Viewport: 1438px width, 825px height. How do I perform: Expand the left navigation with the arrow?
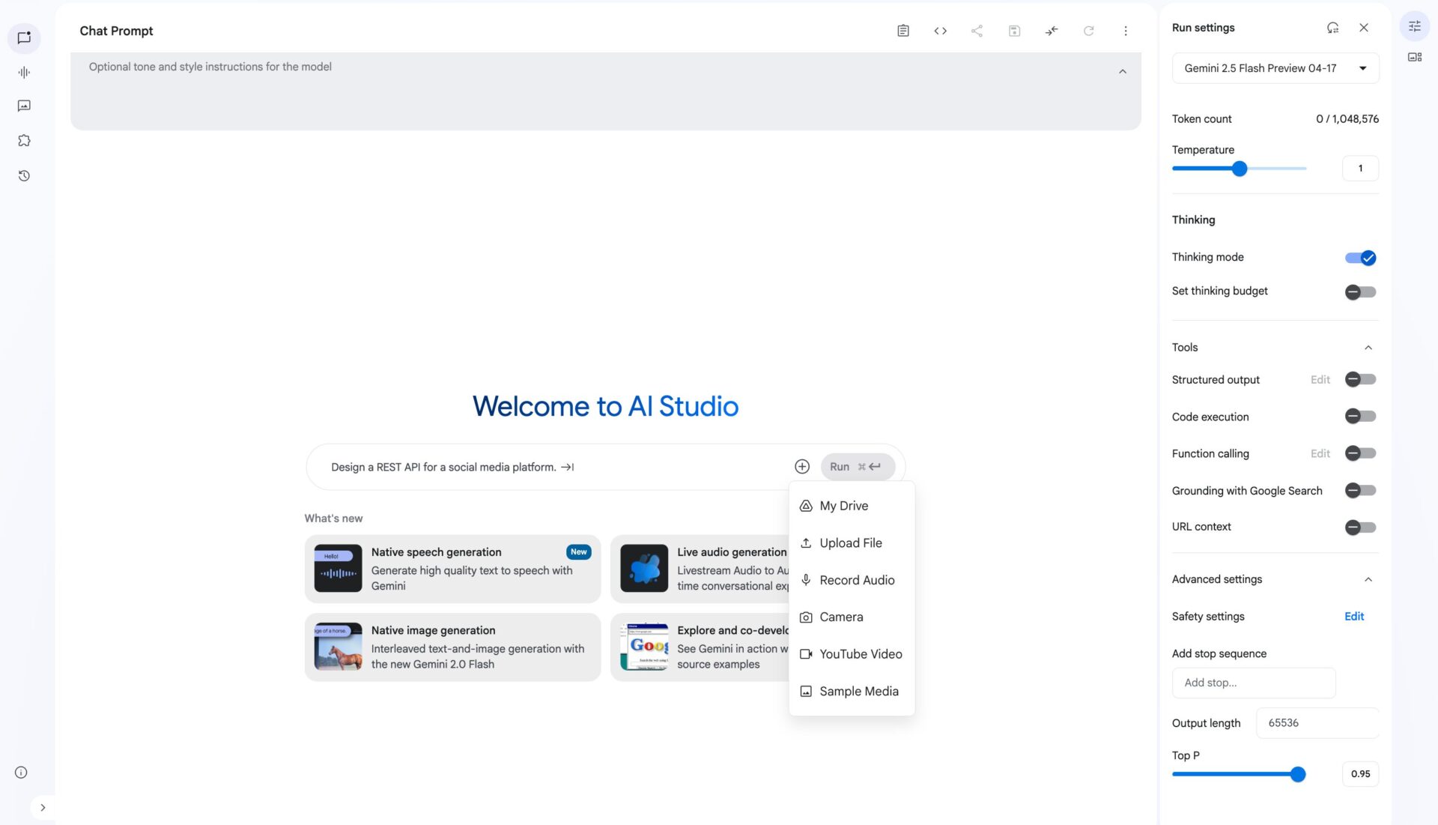pos(43,808)
